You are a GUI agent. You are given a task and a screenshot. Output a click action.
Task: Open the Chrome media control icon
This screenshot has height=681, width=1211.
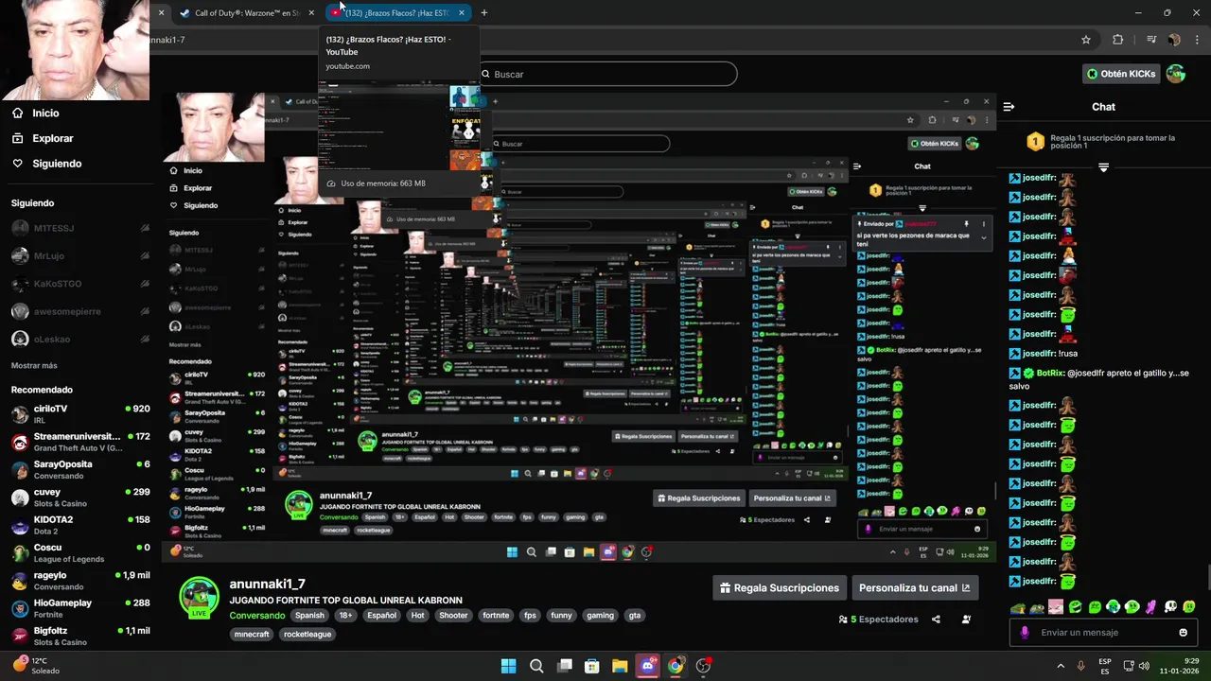pyautogui.click(x=1151, y=40)
